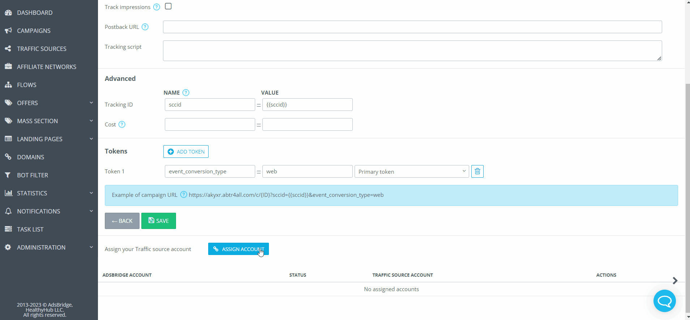Click the Dashboard gauge icon

click(x=8, y=13)
